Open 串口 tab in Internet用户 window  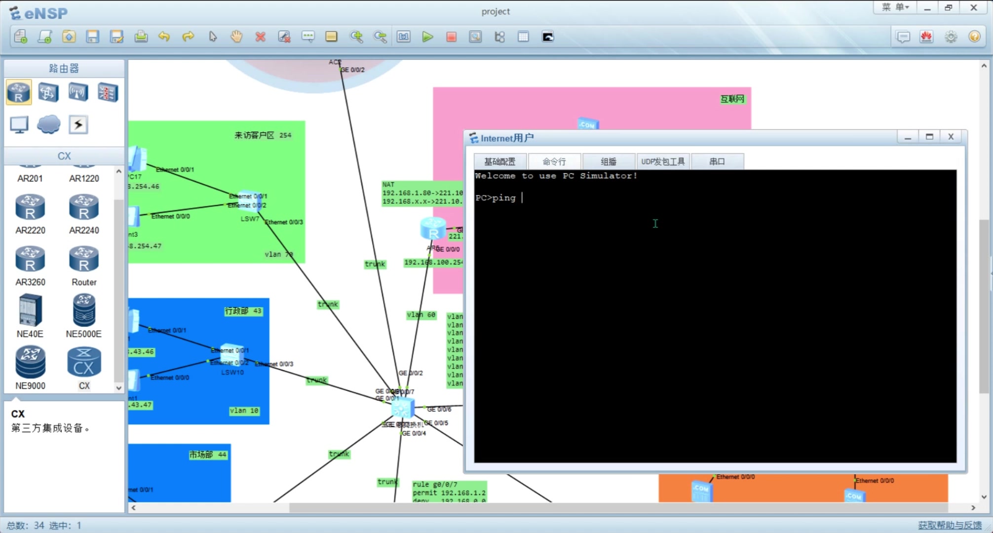(718, 161)
